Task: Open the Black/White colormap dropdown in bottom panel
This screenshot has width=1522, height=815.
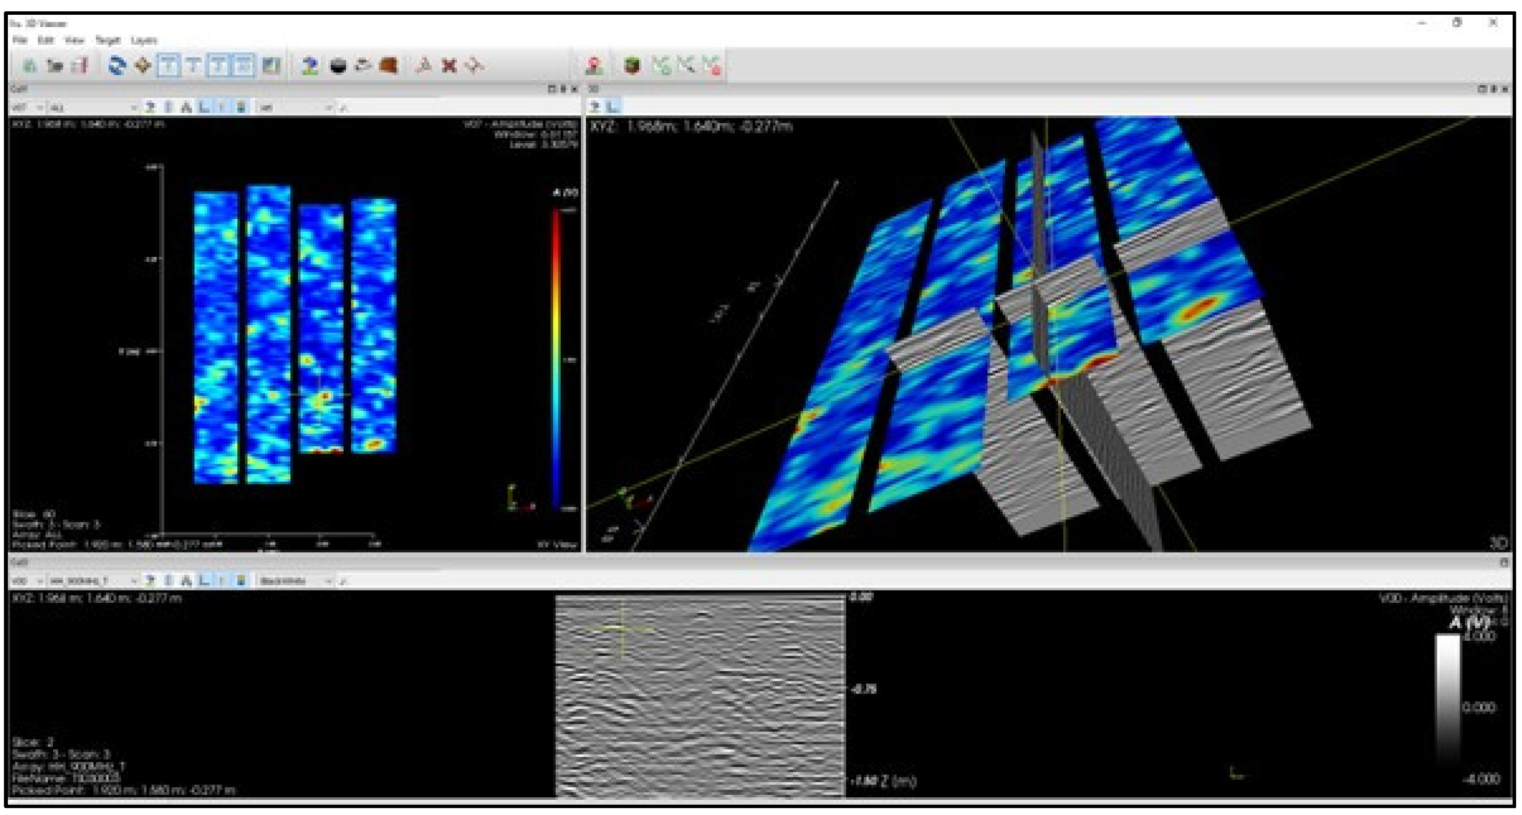Action: coord(295,581)
